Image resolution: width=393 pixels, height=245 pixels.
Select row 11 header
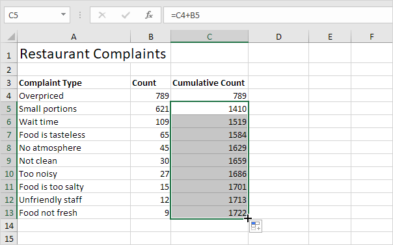8,187
